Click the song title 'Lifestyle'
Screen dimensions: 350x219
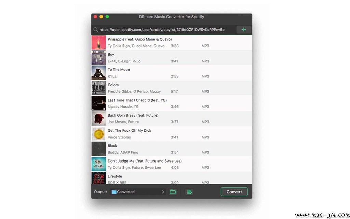[115, 176]
